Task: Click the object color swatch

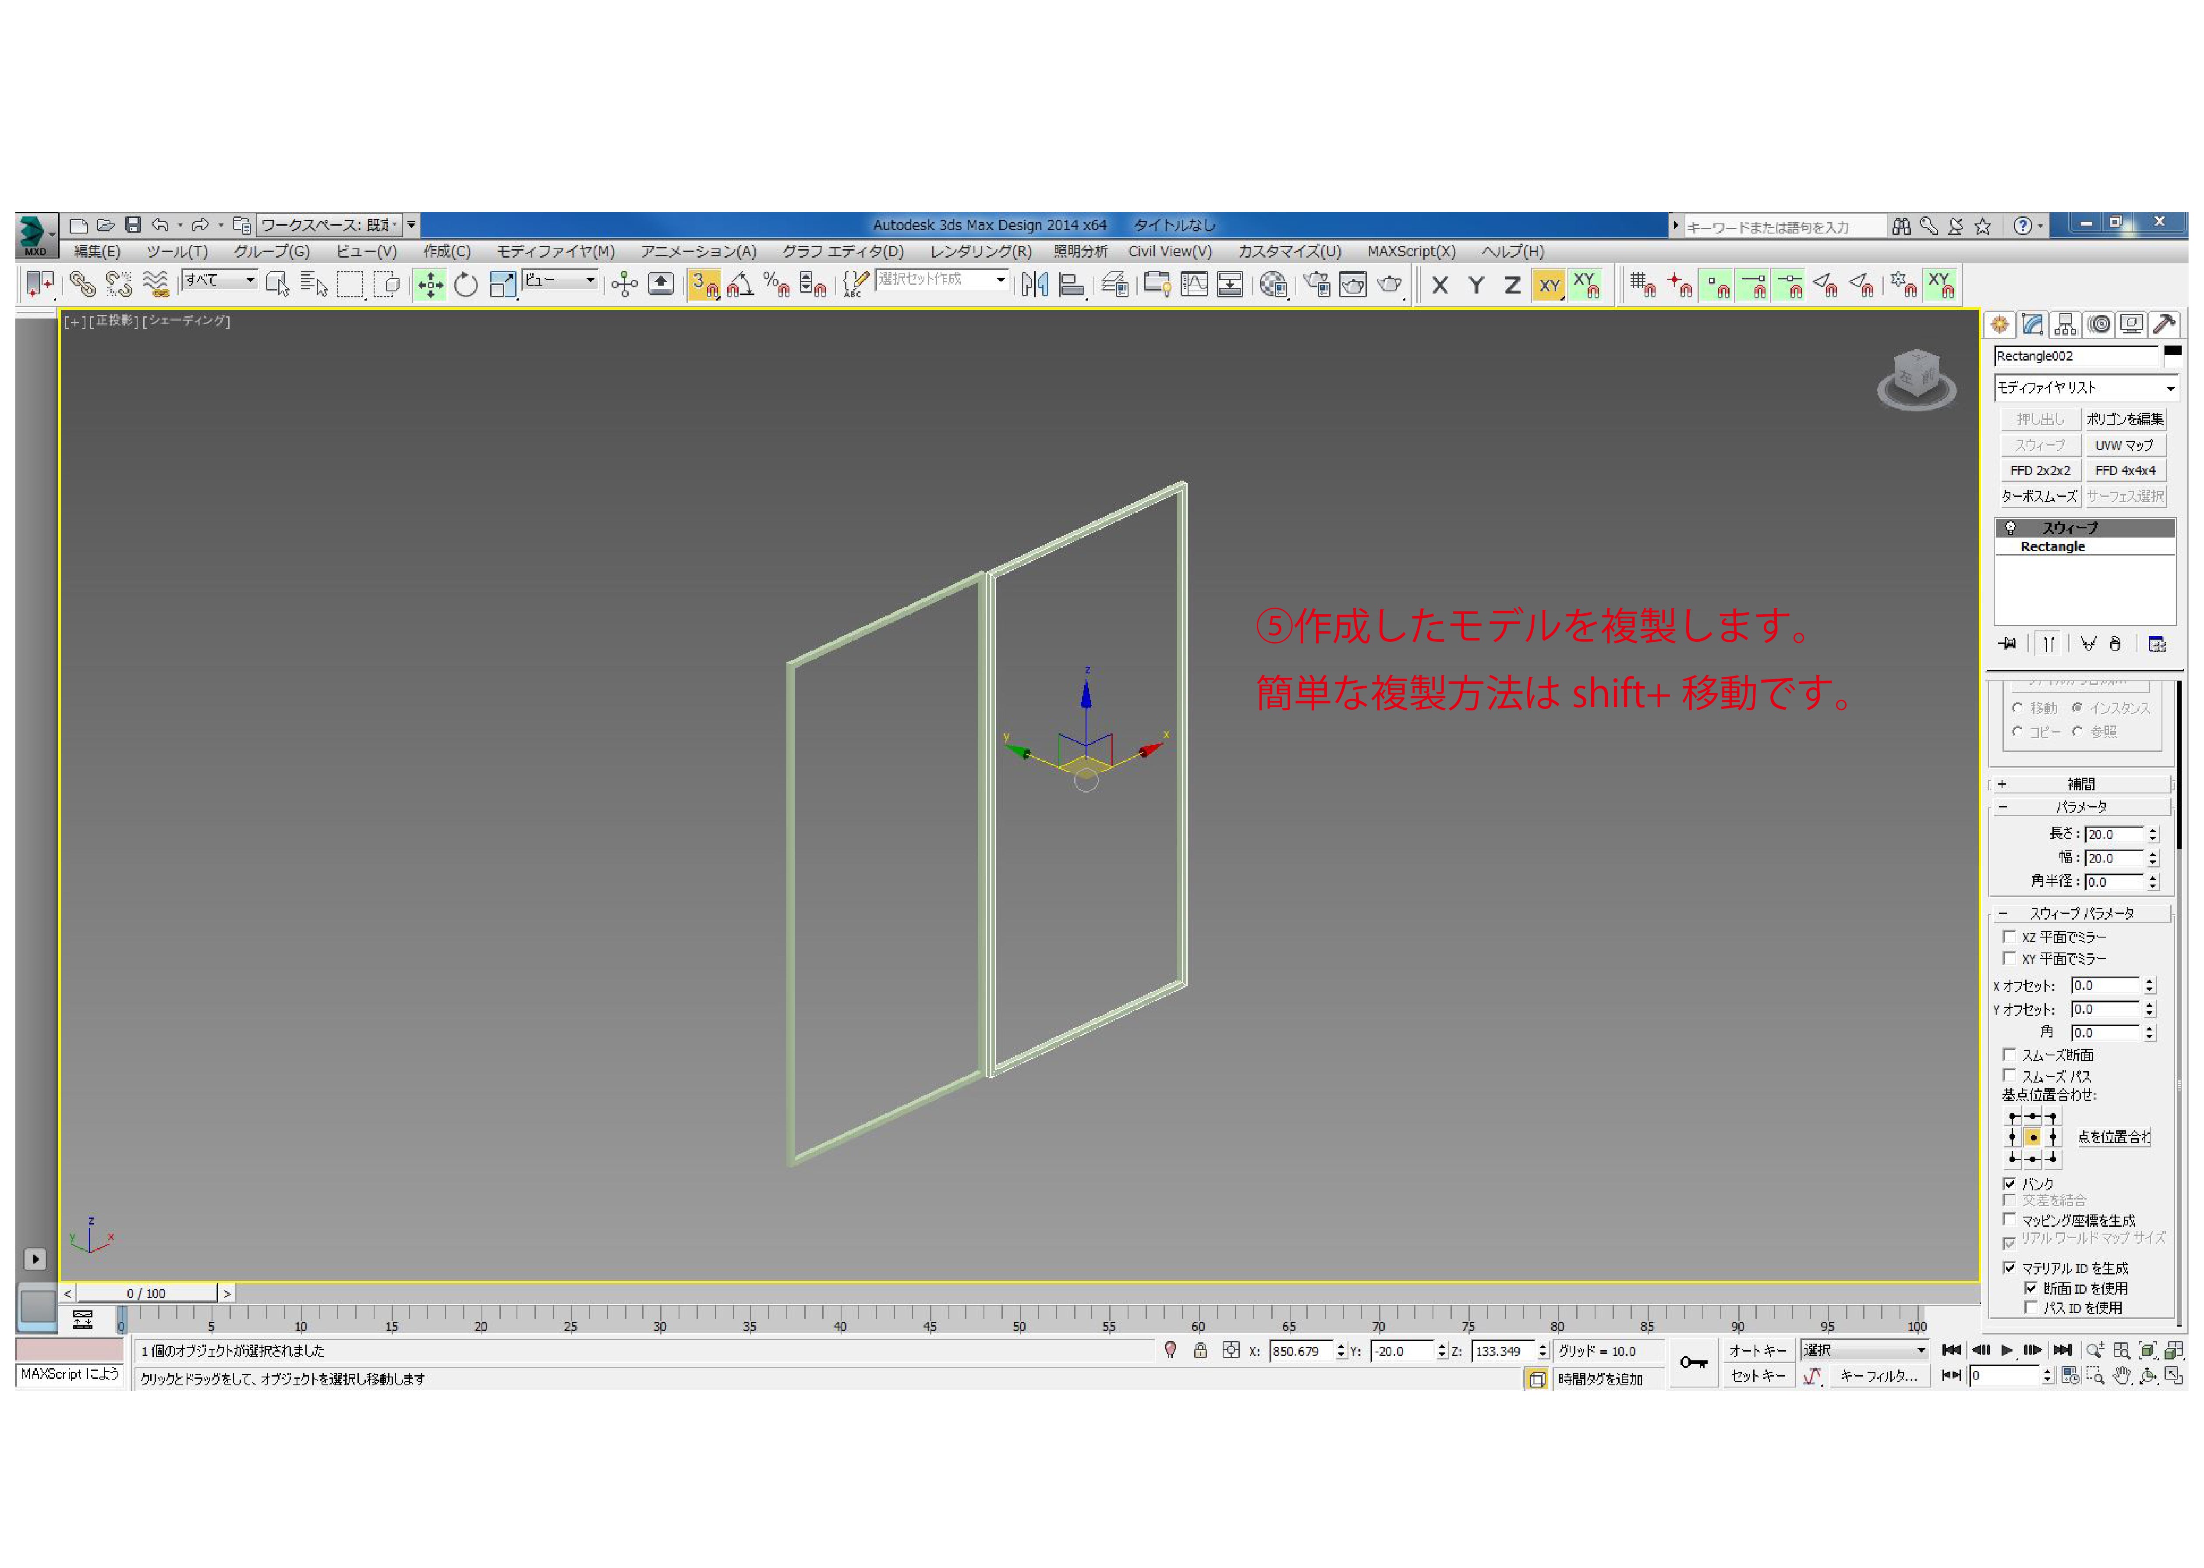Action: coord(2172,354)
